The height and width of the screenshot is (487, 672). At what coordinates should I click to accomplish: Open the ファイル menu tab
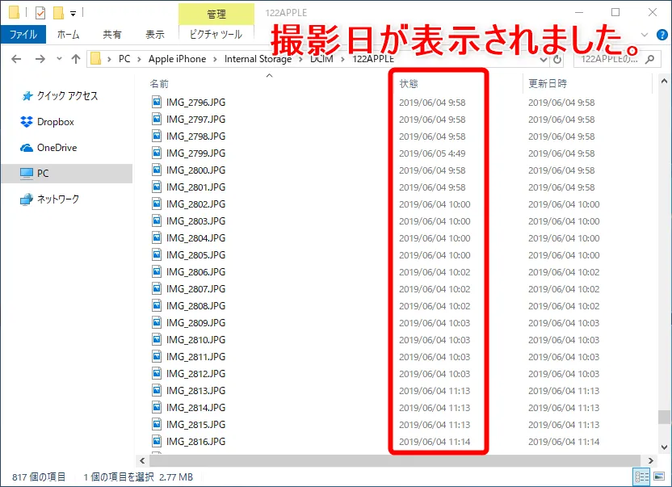coord(23,34)
